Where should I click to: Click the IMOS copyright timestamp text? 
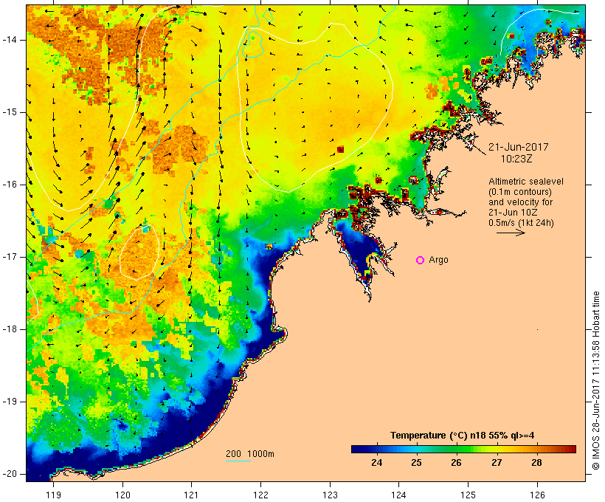[596, 380]
